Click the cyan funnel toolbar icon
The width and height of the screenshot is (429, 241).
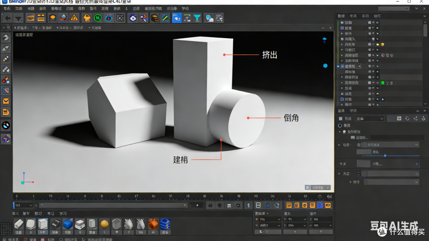[x=197, y=18]
